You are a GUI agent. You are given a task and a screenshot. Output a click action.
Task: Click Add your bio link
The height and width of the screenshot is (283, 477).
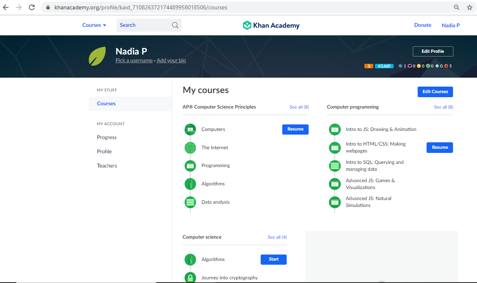[171, 61]
